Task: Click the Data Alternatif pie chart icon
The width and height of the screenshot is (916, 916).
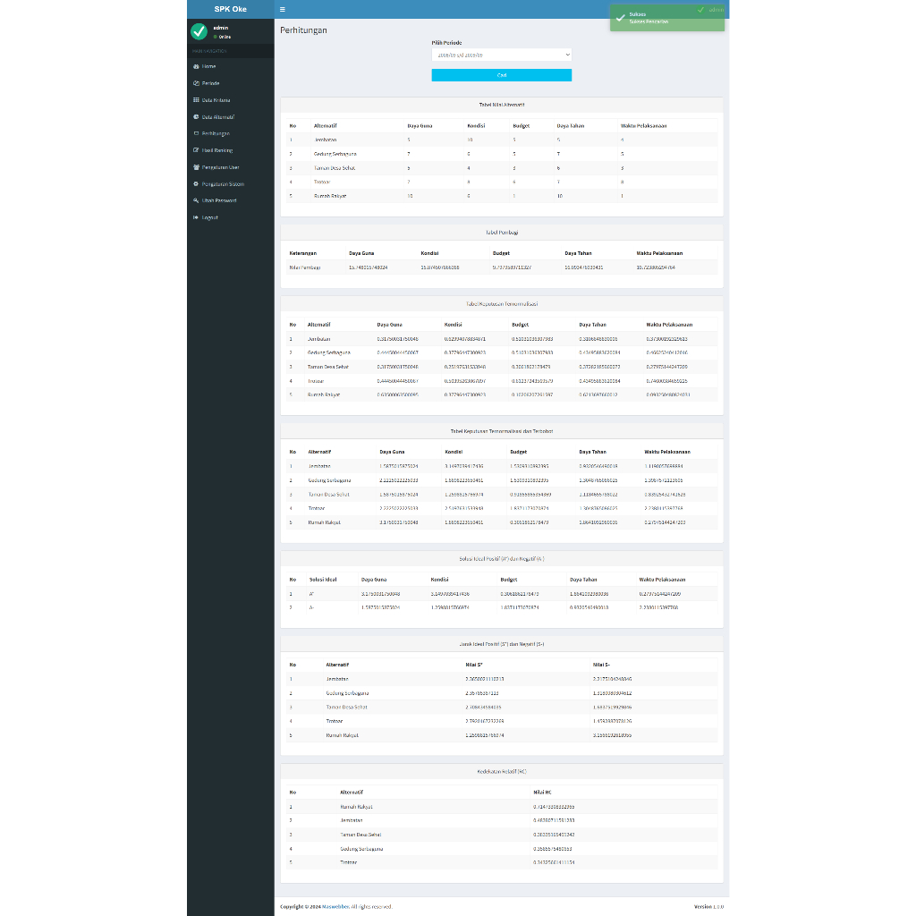Action: 196,116
